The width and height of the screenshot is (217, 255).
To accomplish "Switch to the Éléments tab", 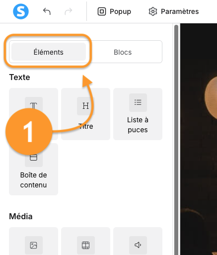I will (49, 52).
